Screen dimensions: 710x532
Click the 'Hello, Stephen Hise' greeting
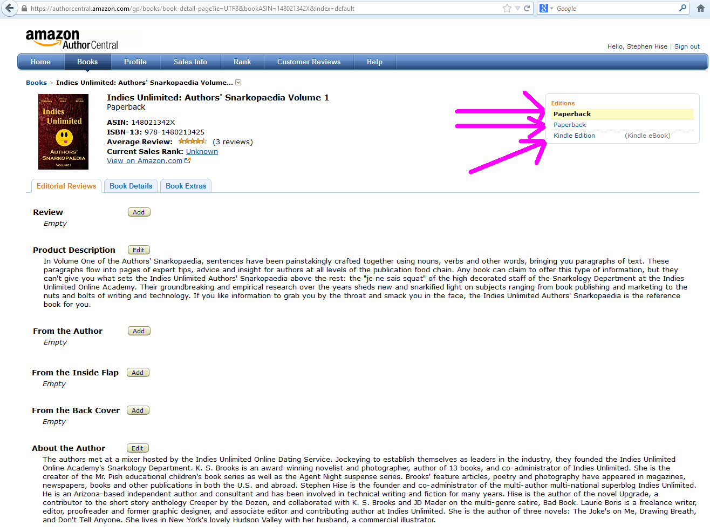click(x=637, y=46)
